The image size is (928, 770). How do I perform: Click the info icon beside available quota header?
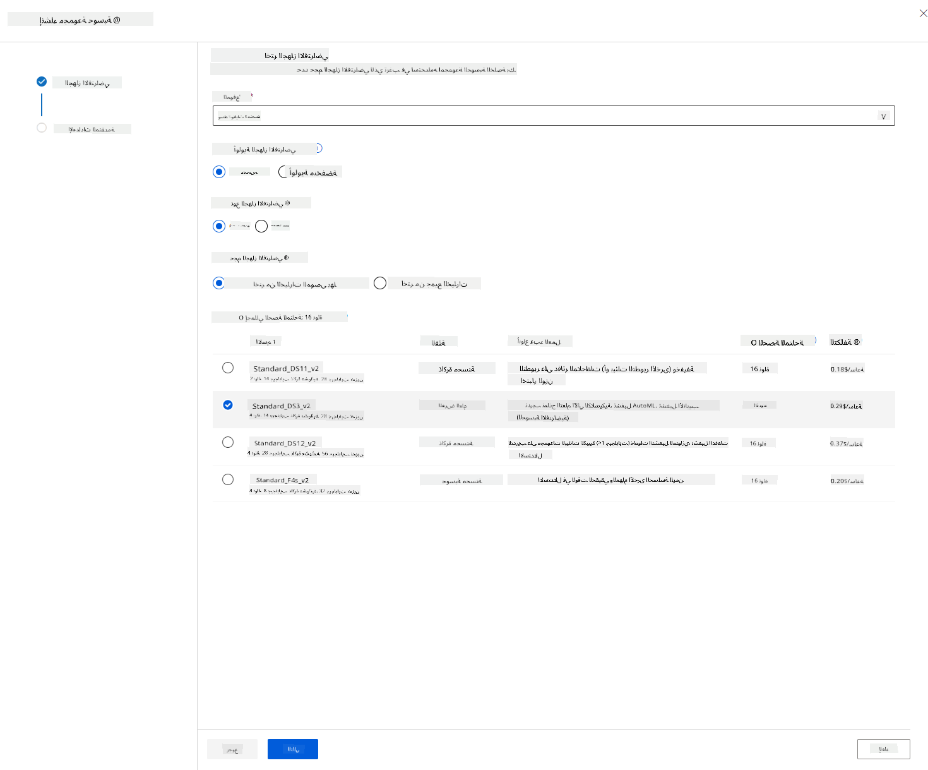point(815,340)
